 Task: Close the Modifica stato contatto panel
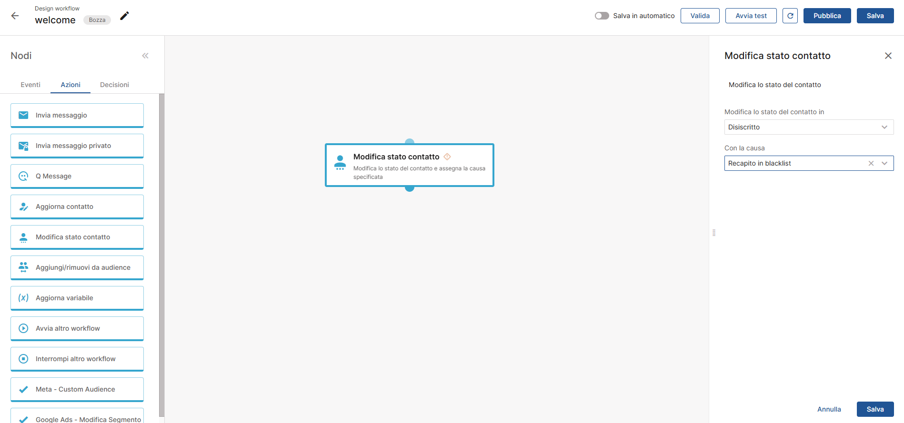click(x=888, y=56)
